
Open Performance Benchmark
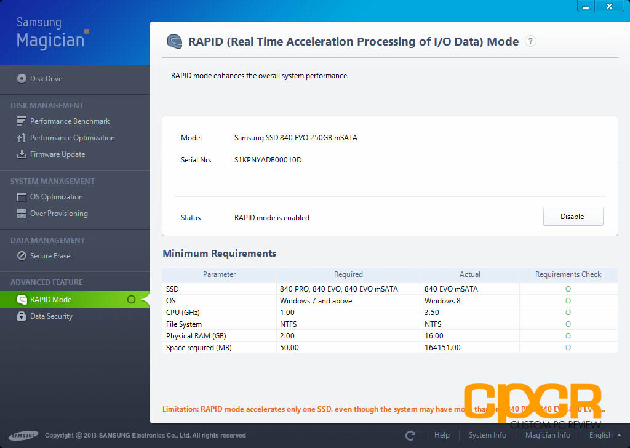coord(70,121)
